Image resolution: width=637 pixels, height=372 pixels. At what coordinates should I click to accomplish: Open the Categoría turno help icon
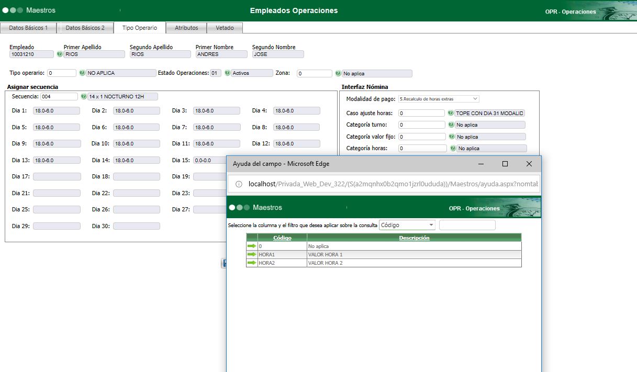451,125
